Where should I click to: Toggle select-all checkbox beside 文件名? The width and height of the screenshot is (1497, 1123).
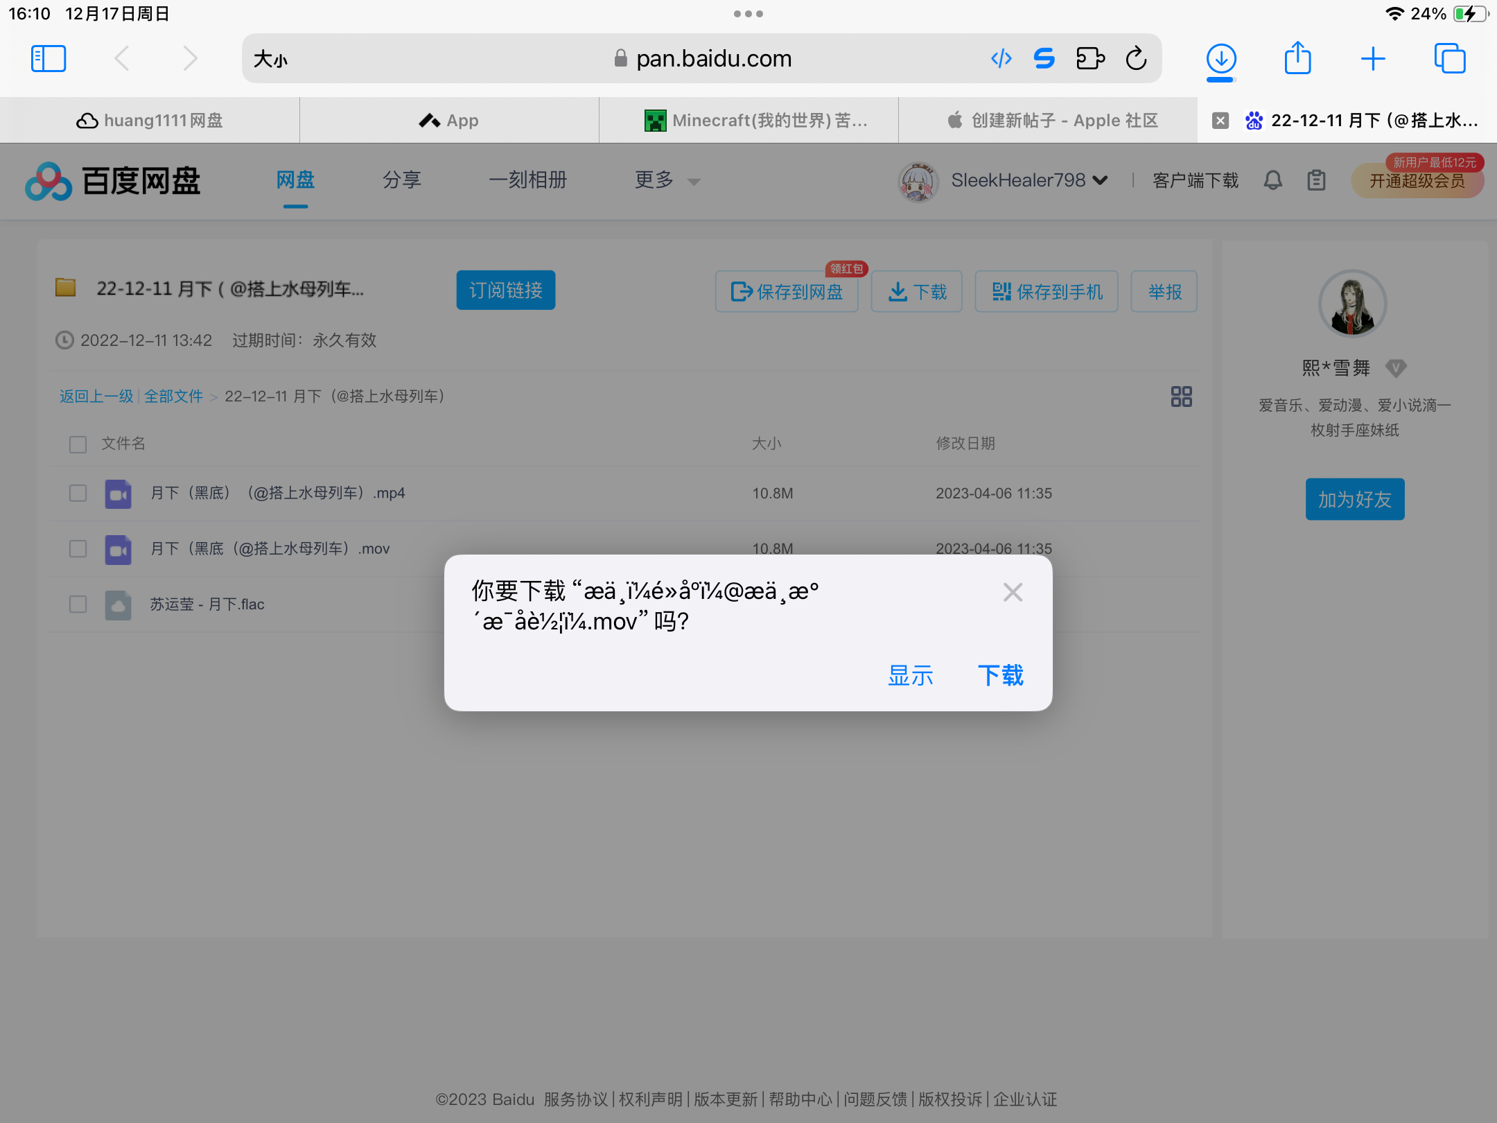coord(78,444)
